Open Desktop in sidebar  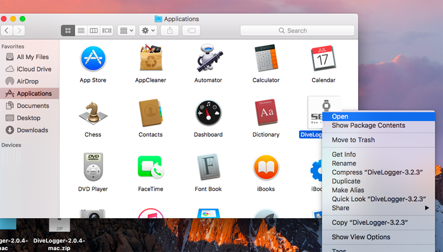(x=29, y=118)
